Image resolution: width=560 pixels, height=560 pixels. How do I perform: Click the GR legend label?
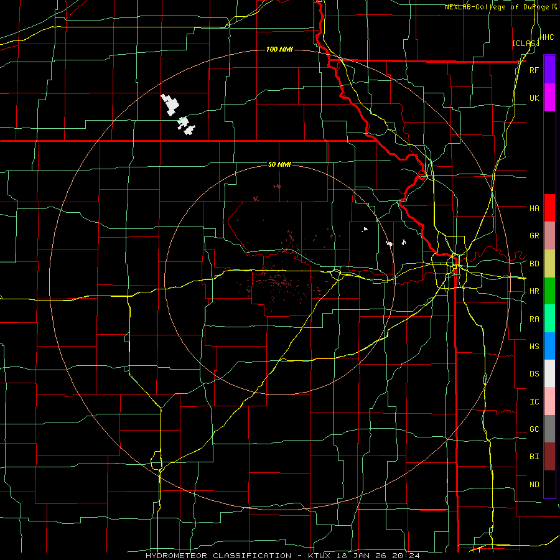tap(534, 236)
